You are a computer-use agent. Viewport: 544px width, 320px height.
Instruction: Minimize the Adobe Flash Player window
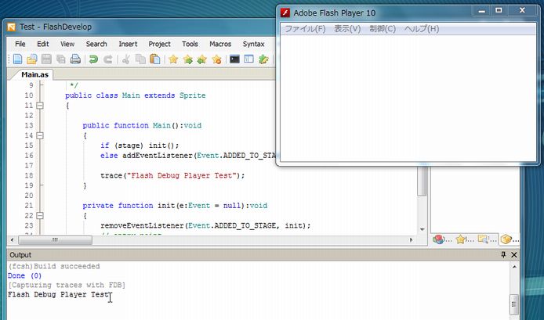(481, 11)
